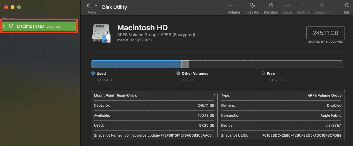
Task: Click the 'disk3s1s1' device value
Action: [333, 125]
